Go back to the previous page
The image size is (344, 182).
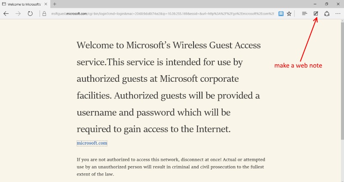click(x=6, y=13)
